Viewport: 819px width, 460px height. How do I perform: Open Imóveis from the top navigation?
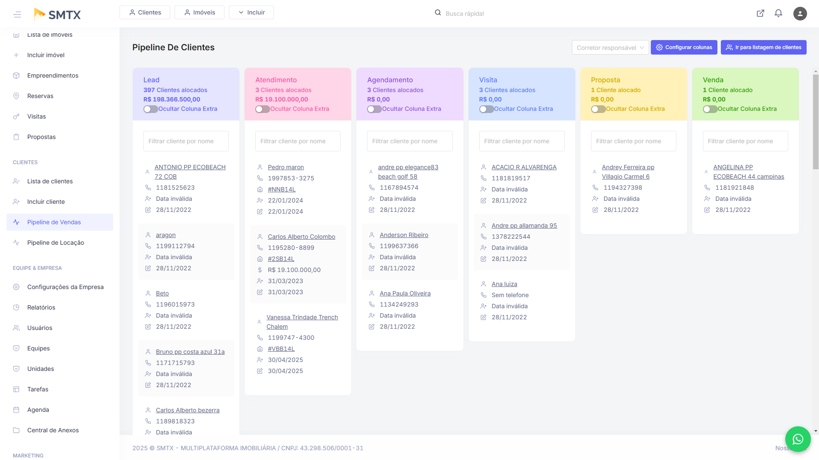[x=199, y=12]
